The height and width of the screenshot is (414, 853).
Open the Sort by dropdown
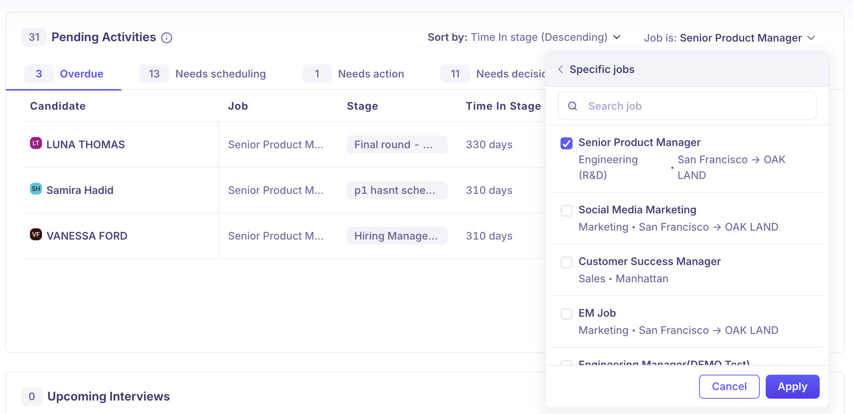tap(524, 37)
